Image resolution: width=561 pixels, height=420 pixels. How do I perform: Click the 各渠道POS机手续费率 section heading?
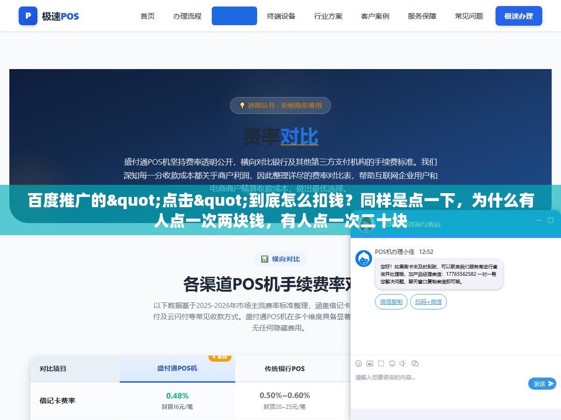tap(266, 283)
